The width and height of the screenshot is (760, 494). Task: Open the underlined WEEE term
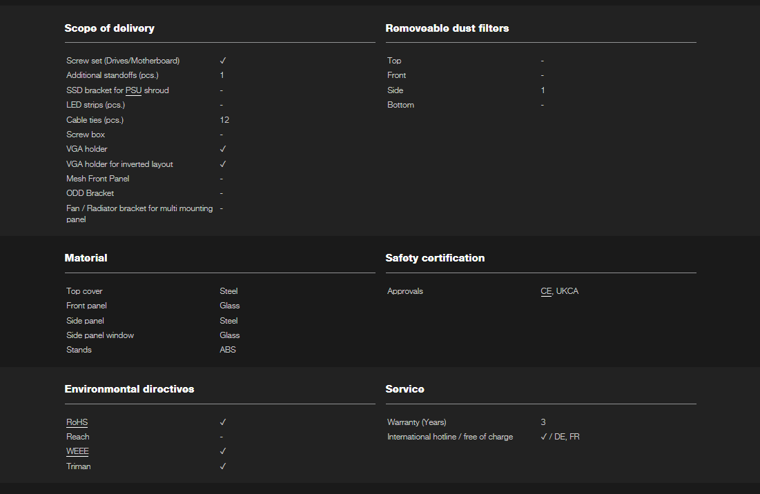(x=77, y=451)
